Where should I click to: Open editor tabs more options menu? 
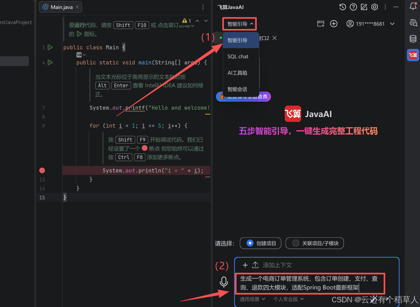(x=203, y=7)
